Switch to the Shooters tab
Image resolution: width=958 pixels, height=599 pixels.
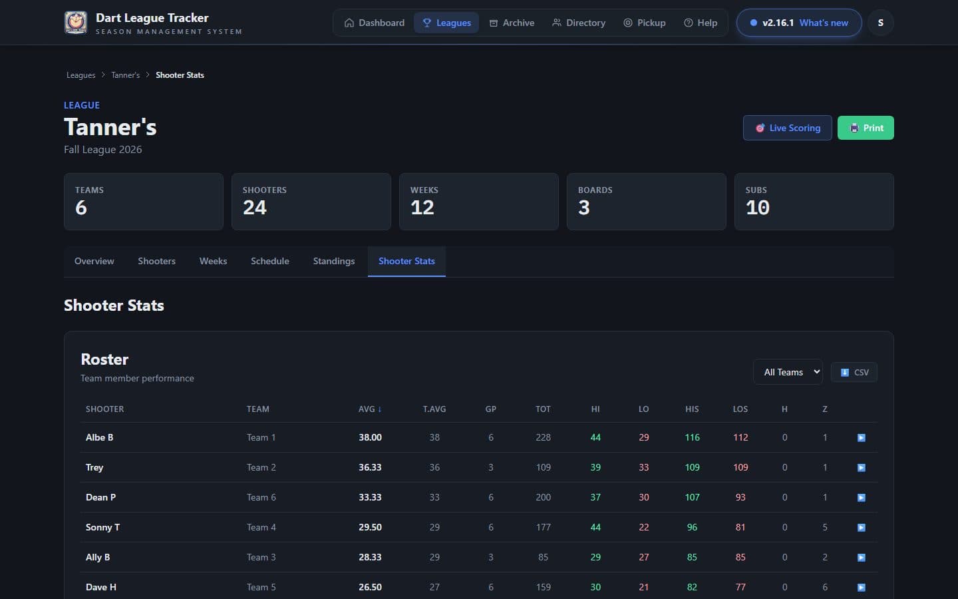pos(156,262)
